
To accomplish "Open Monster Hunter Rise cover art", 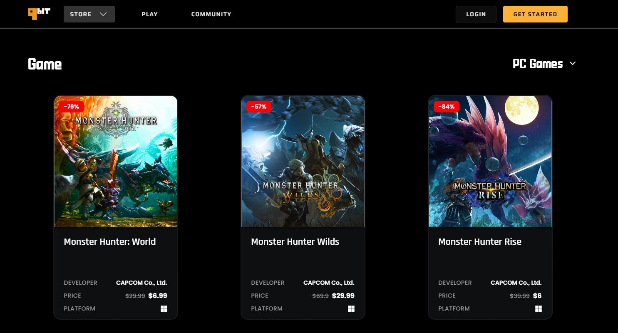I will [x=490, y=162].
